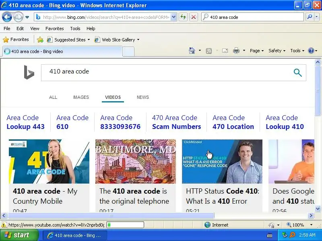Open Suggested Sites link

pos(68,39)
